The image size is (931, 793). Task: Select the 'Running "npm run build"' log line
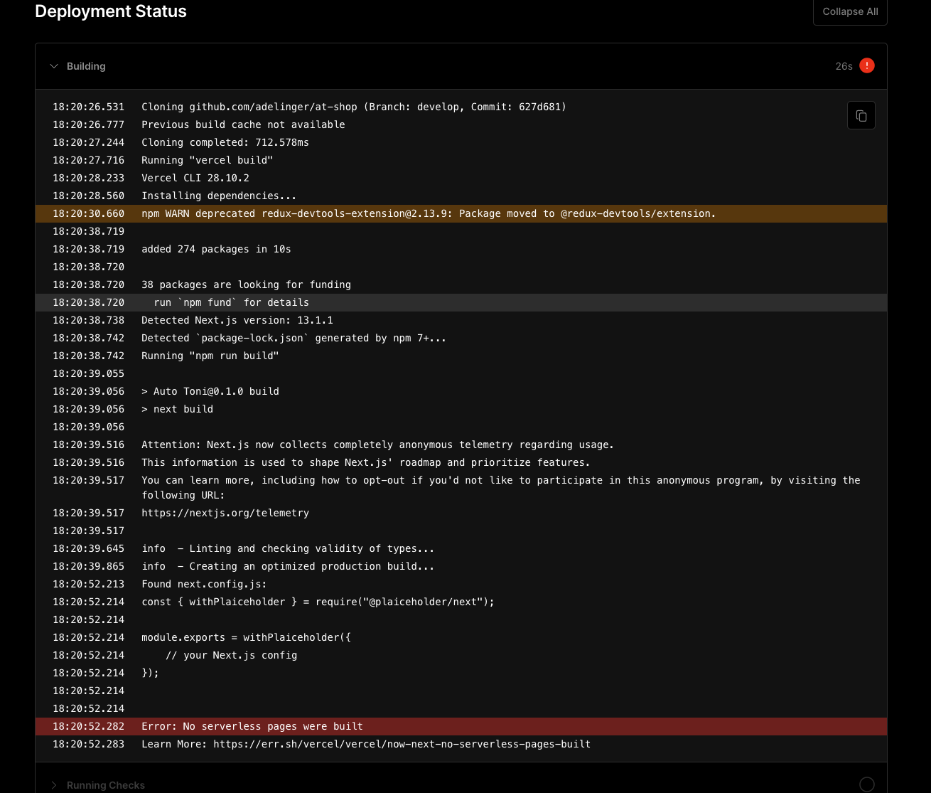pyautogui.click(x=461, y=356)
